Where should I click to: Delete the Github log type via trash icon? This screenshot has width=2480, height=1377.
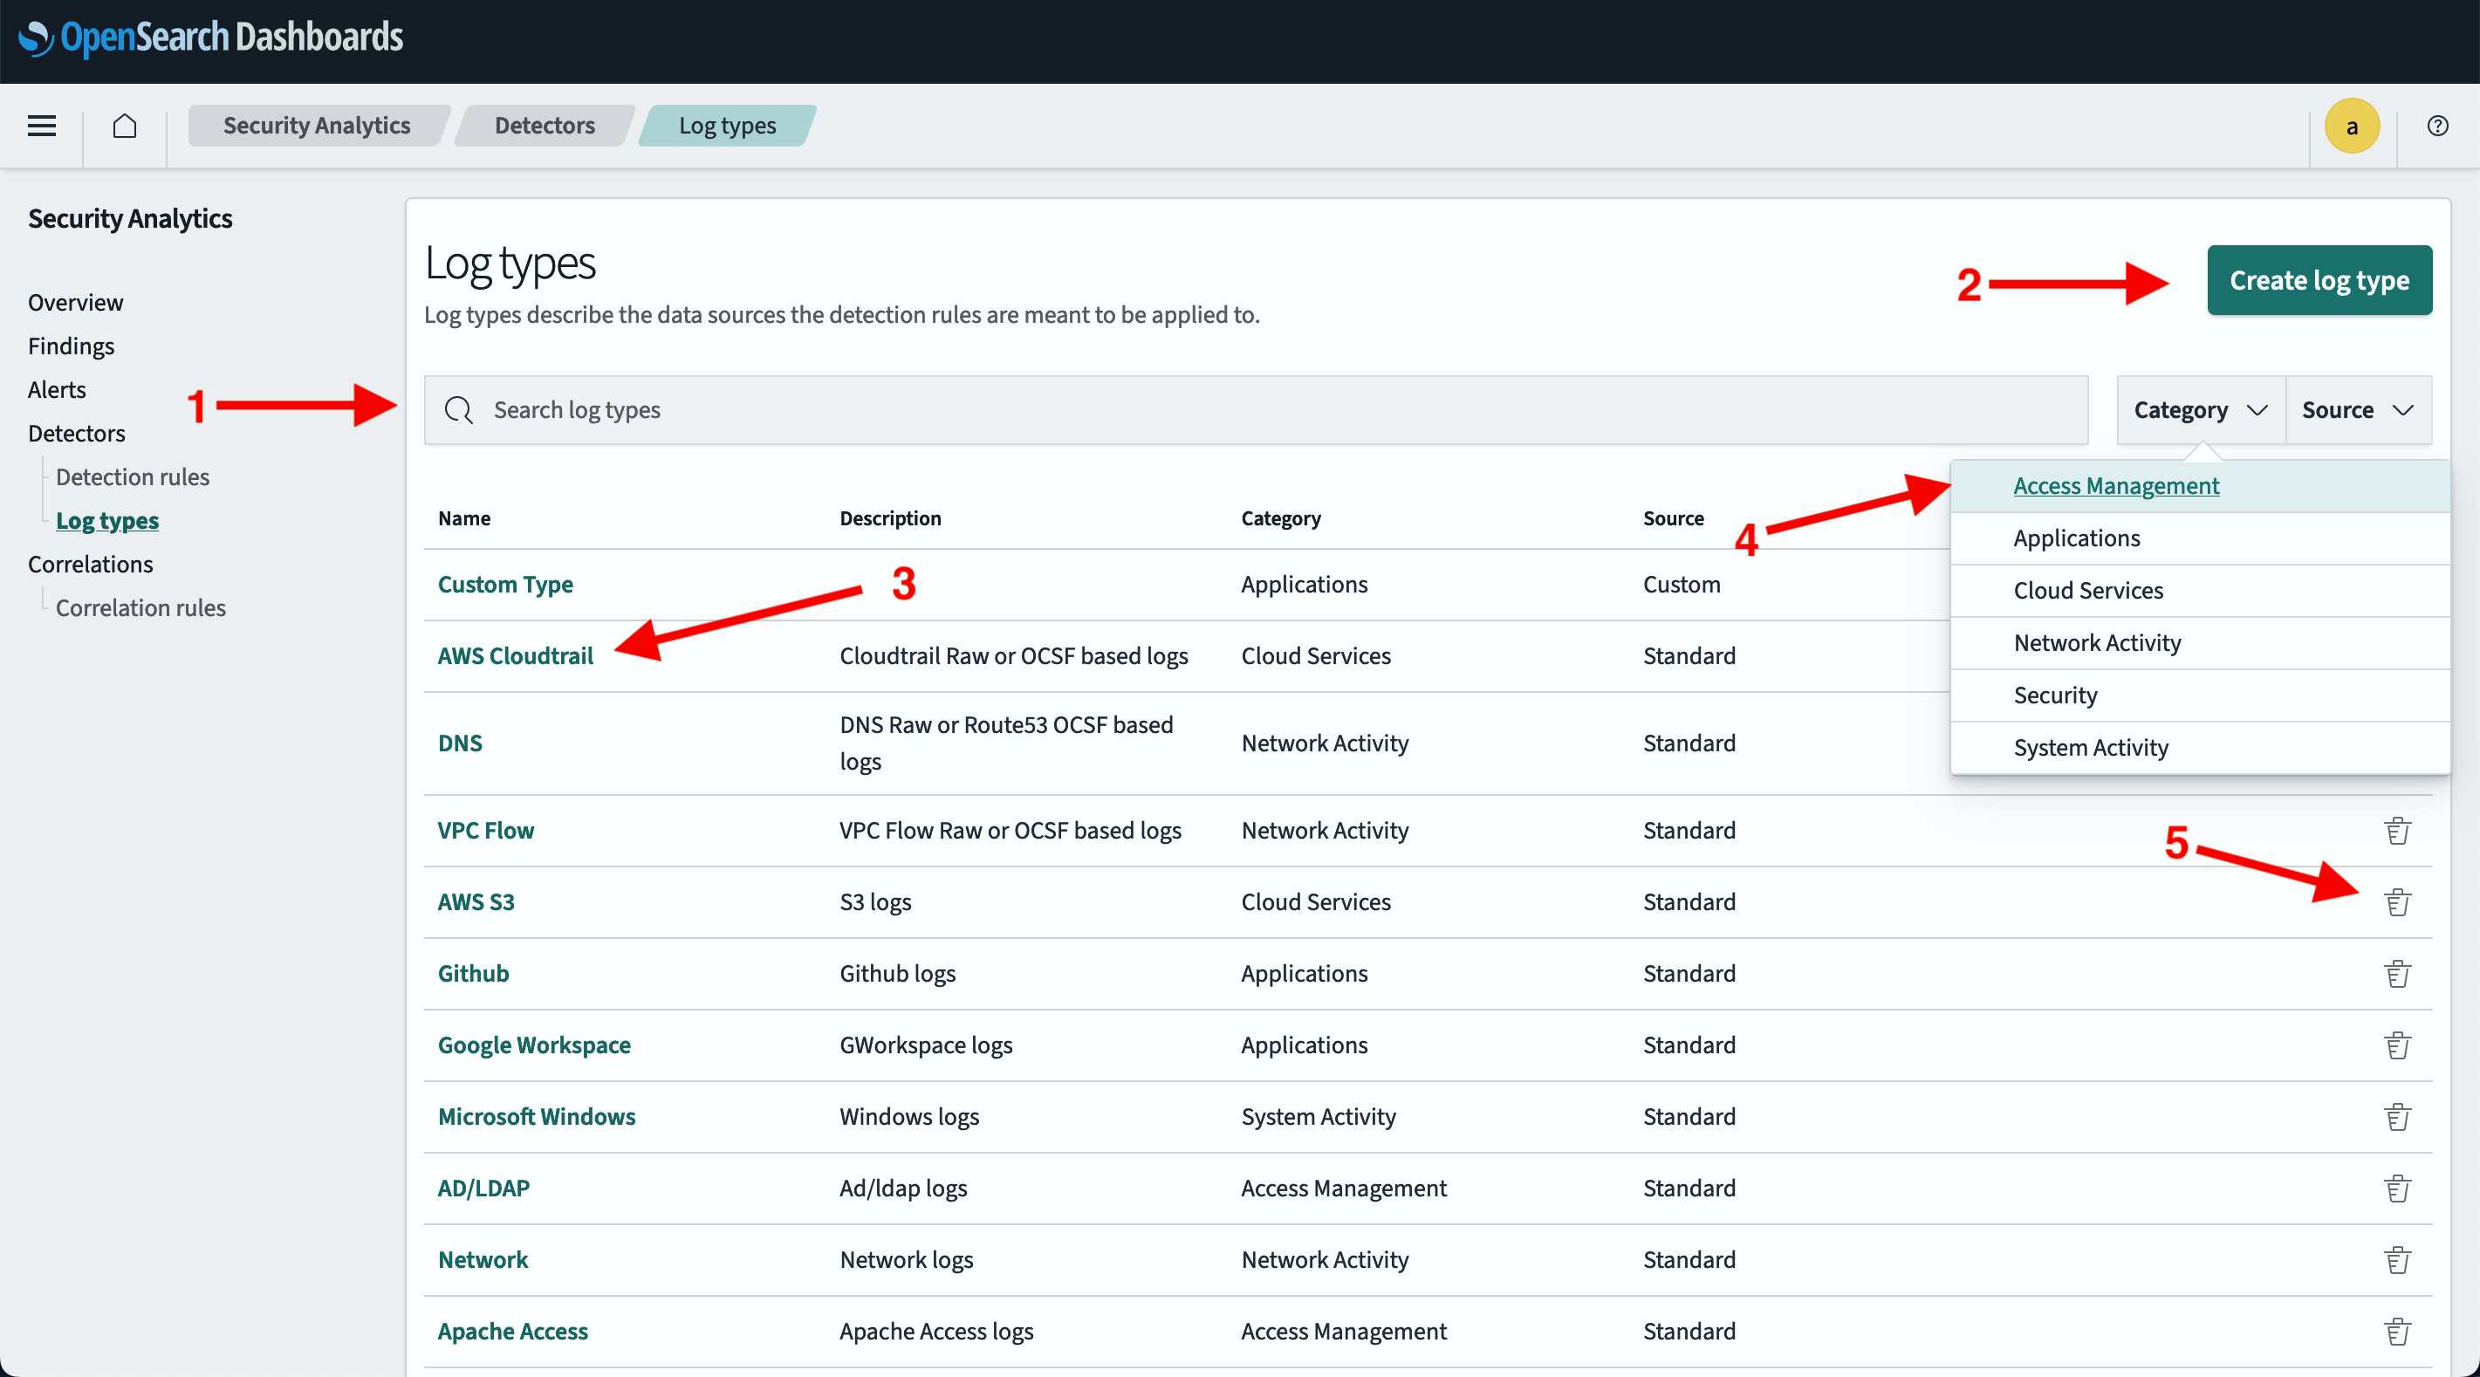[x=2398, y=973]
